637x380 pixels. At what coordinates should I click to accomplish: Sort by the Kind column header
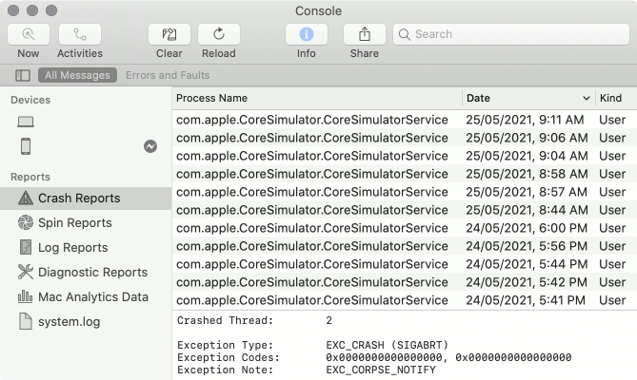tap(616, 98)
